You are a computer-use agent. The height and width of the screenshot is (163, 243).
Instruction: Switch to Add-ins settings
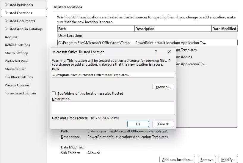tap(11, 37)
